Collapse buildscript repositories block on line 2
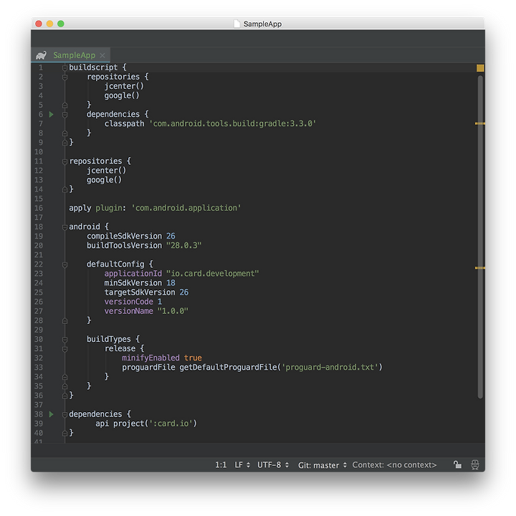 pyautogui.click(x=64, y=77)
